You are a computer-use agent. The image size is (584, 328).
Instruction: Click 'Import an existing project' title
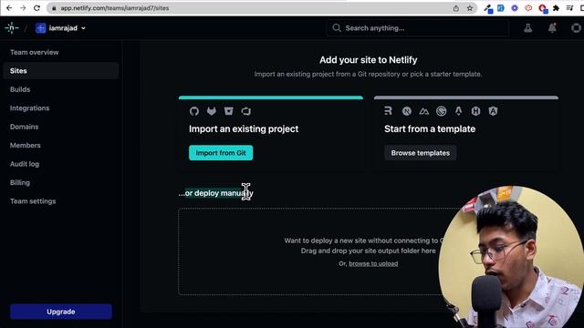coord(244,129)
